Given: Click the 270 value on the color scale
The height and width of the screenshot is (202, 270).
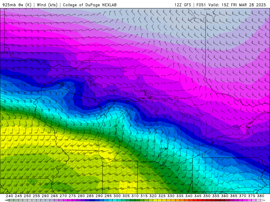Looking at the screenshot, I should (x=63, y=196).
